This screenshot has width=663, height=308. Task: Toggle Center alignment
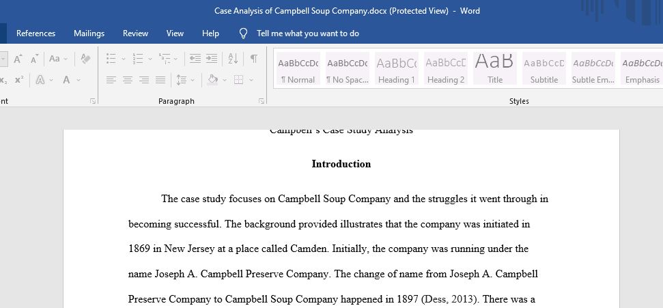tap(128, 80)
